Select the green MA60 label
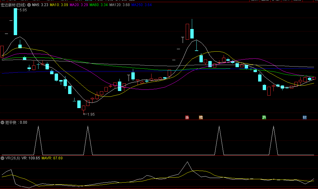Viewport: 318px width, 189px height. [99, 5]
